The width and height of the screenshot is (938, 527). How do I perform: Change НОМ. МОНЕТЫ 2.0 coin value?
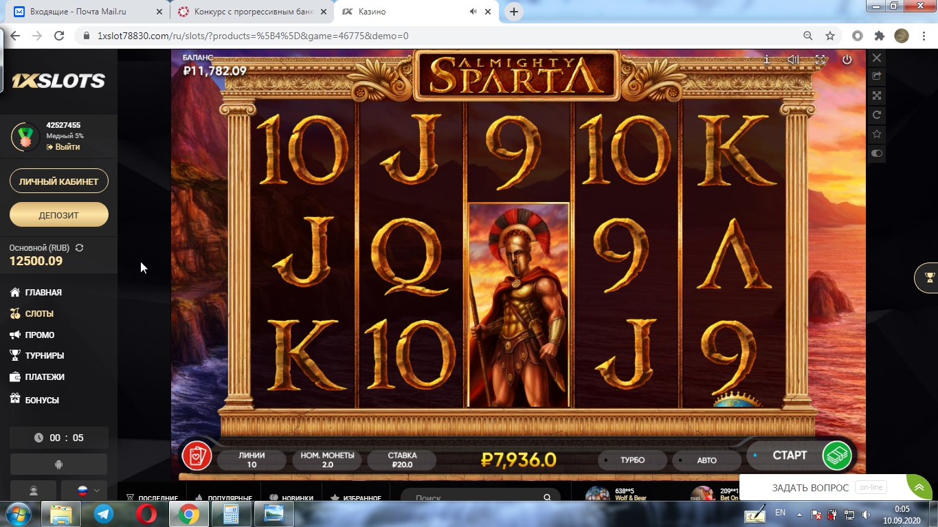coord(327,460)
